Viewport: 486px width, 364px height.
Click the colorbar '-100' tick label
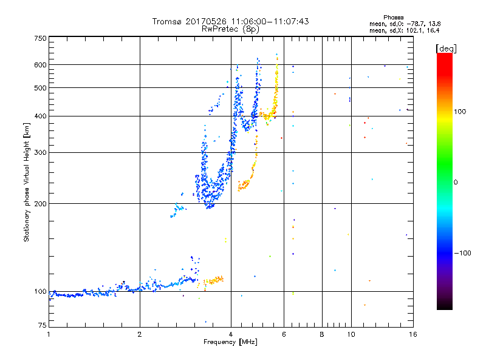click(x=462, y=253)
